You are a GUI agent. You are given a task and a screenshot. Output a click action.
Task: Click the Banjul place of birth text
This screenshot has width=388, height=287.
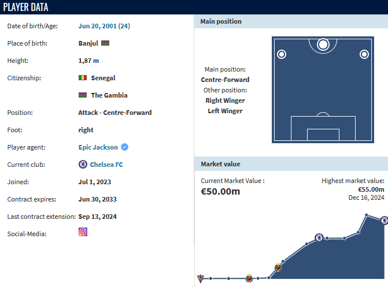(x=88, y=43)
